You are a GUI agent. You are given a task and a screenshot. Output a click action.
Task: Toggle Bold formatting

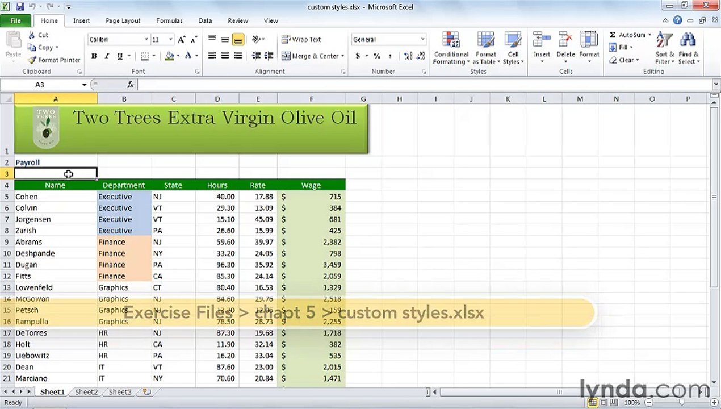point(94,56)
